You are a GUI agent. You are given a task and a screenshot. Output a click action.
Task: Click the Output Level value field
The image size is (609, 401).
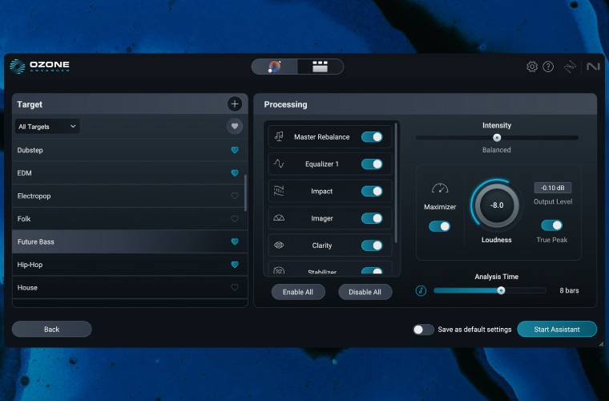click(552, 188)
